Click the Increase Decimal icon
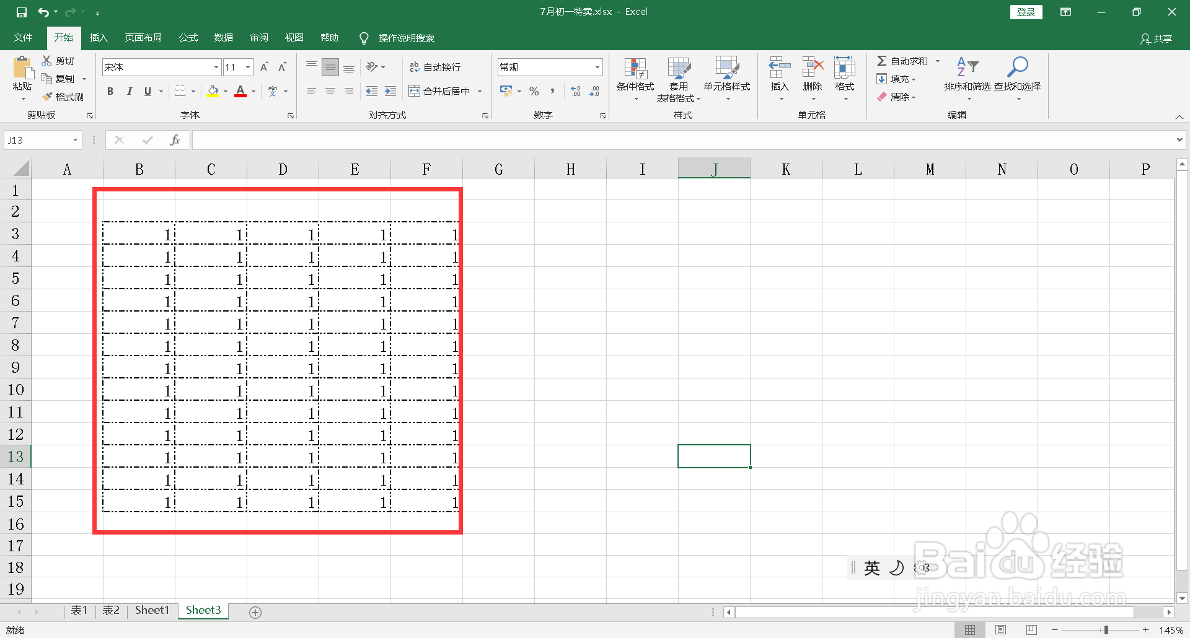The width and height of the screenshot is (1190, 638). pyautogui.click(x=576, y=91)
